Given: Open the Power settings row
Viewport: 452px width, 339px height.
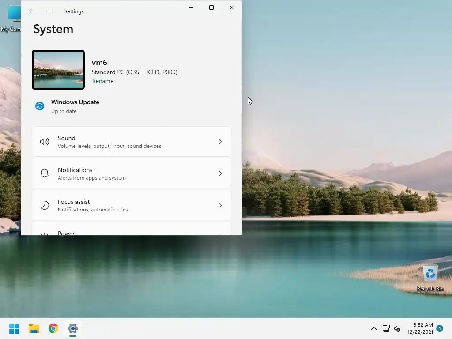Looking at the screenshot, I should (x=132, y=229).
